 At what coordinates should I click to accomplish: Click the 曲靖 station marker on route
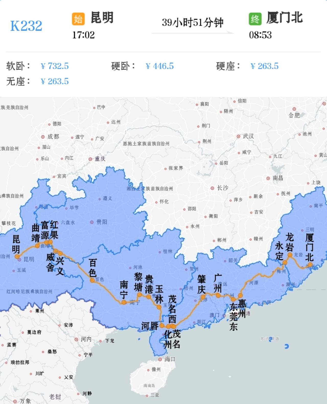37,246
